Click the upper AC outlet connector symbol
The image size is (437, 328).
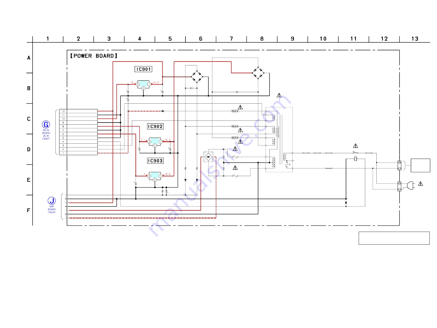click(400, 165)
